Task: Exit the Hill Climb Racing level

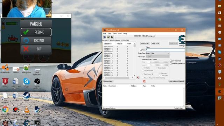Action: click(x=36, y=49)
